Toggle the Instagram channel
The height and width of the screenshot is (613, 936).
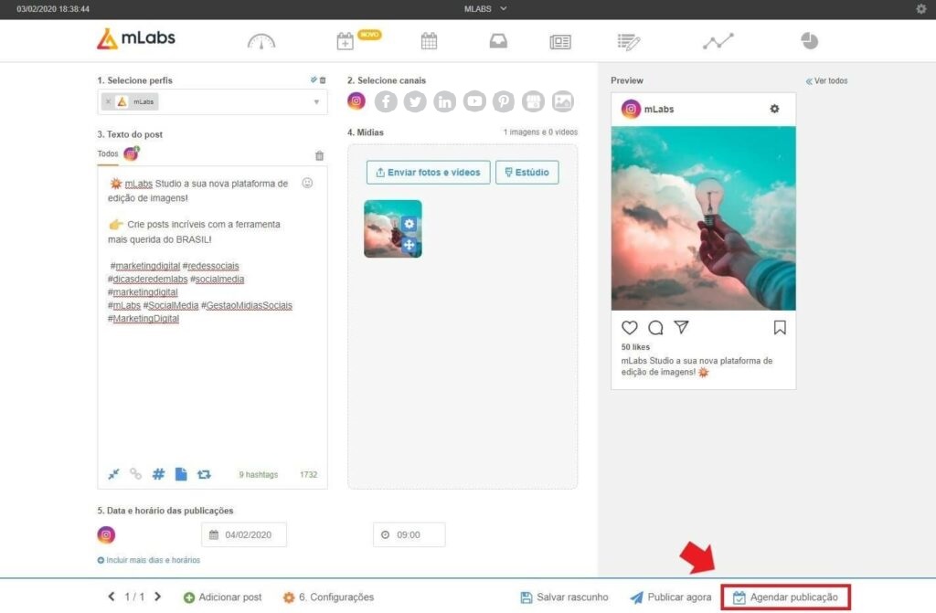pyautogui.click(x=356, y=100)
